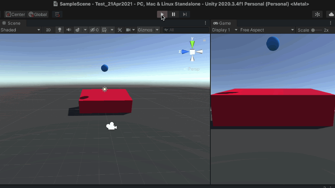Open the Display 1 dropdown

pyautogui.click(x=225, y=30)
